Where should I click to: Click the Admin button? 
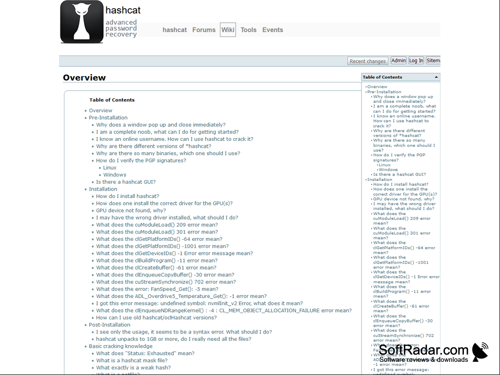398,60
